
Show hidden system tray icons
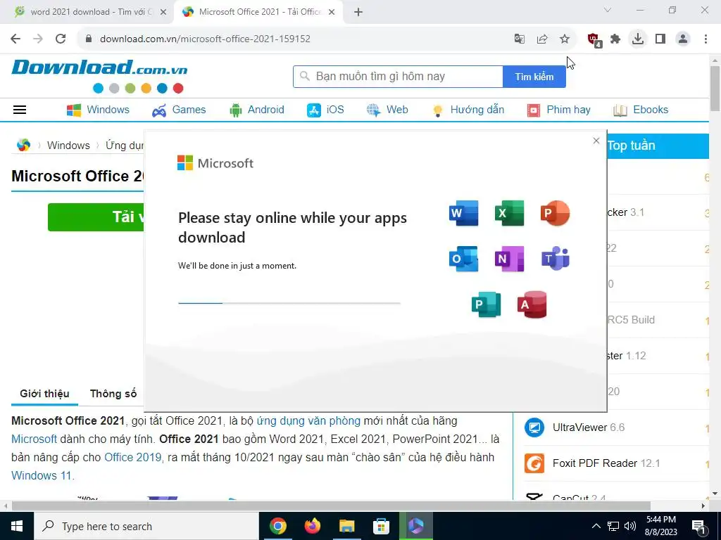coord(596,526)
